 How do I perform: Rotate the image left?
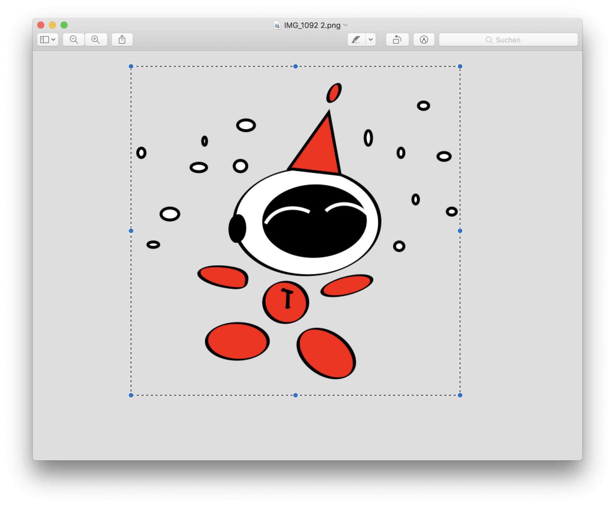click(x=397, y=39)
